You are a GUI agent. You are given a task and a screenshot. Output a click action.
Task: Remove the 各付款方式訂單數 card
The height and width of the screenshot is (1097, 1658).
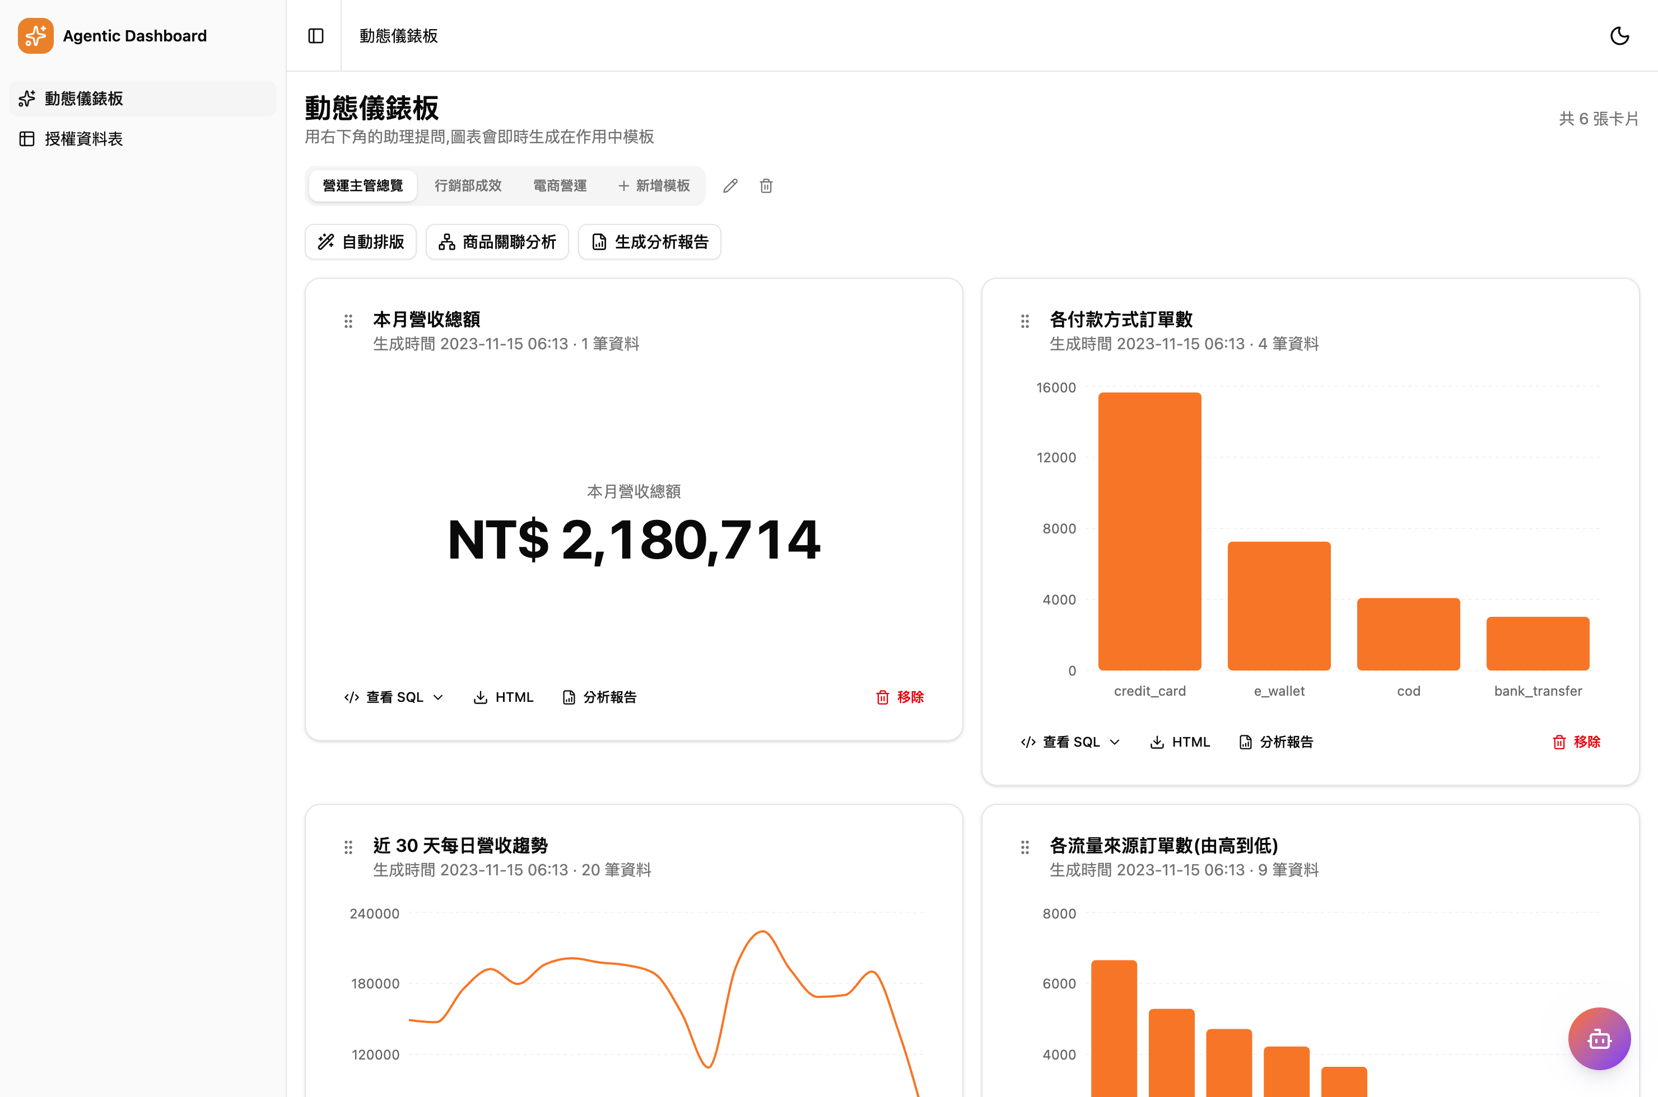click(x=1576, y=742)
